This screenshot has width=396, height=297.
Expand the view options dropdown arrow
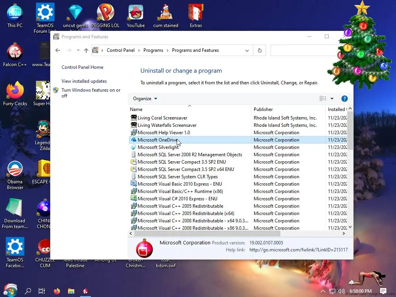click(x=332, y=99)
